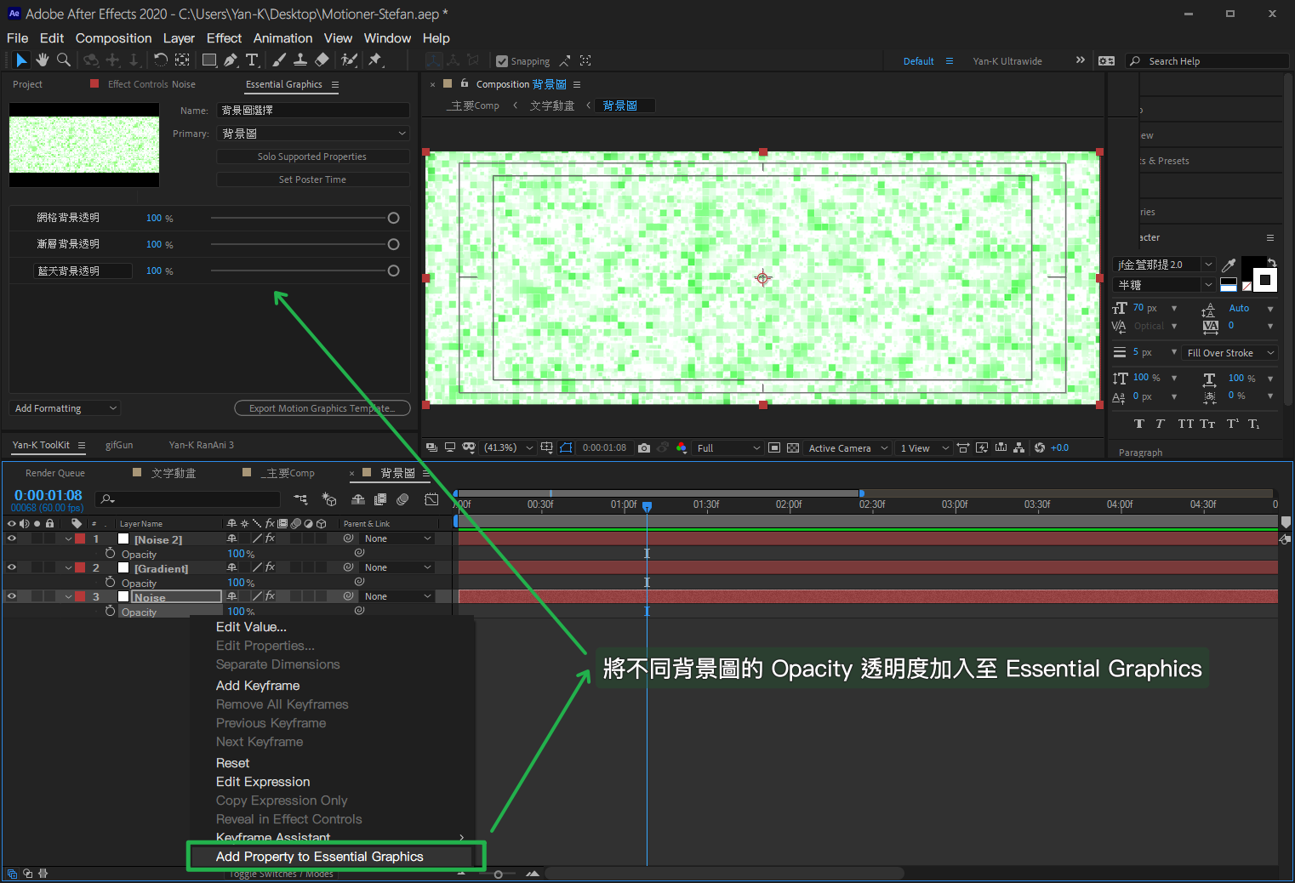Screen dimensions: 1295x883
Task: Choose Add Property to Essential Graphics
Action: 319,857
